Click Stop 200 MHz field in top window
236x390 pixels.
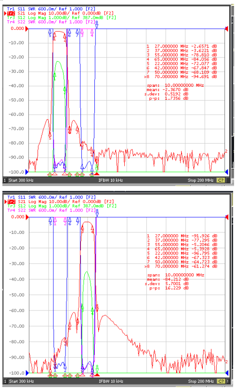tap(200, 180)
